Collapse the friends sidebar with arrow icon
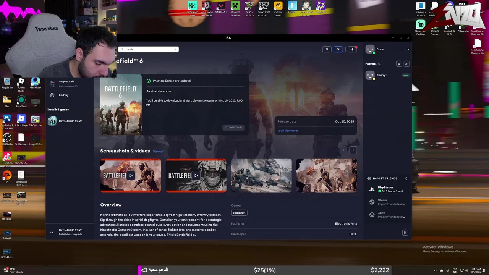 click(405, 233)
